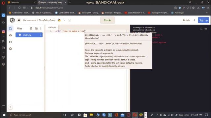
Task: Clear the console output
Action: pyautogui.click(x=206, y=29)
